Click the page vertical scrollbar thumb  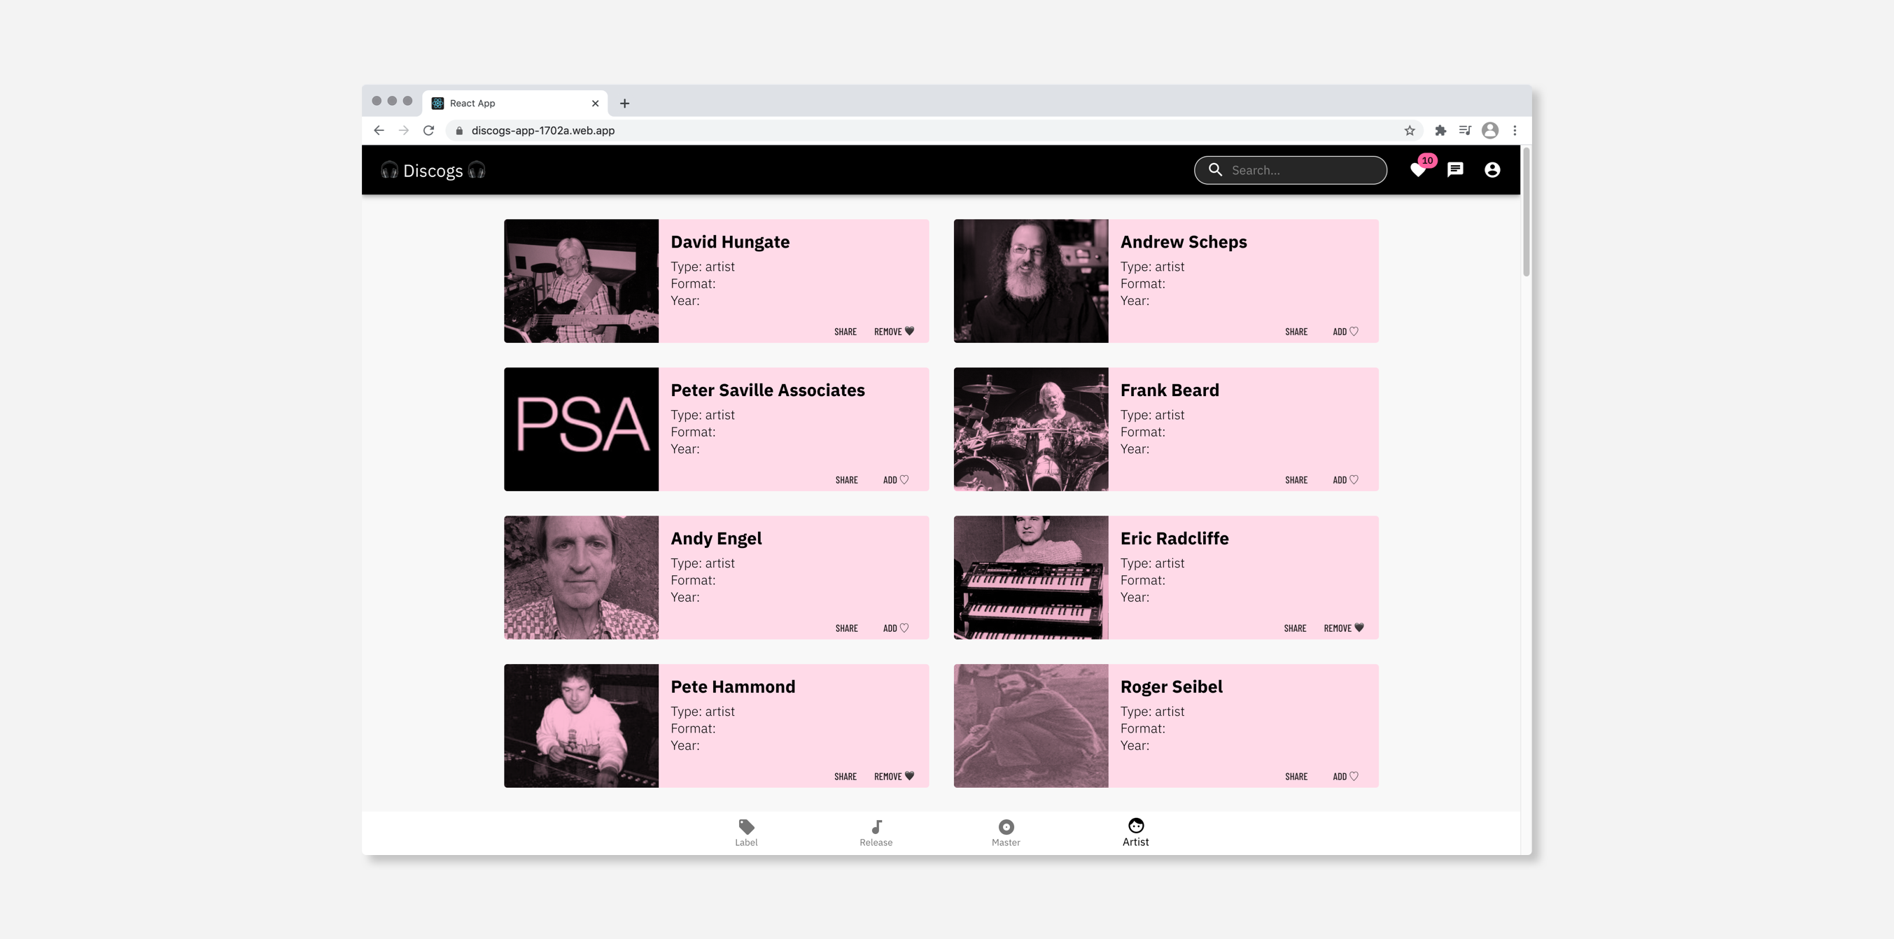(1527, 213)
